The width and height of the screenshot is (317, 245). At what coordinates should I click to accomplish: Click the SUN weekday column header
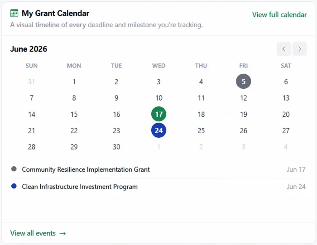click(x=32, y=66)
